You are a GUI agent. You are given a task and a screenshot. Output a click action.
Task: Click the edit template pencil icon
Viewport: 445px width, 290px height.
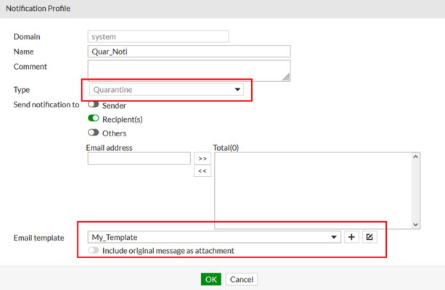click(x=370, y=237)
